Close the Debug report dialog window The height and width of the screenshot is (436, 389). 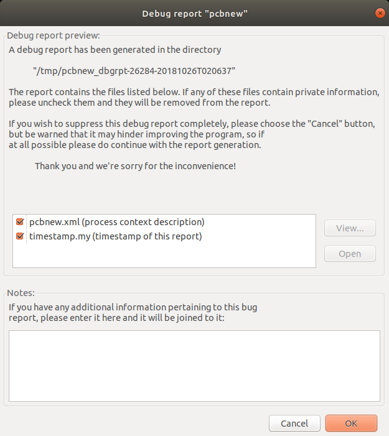click(379, 12)
